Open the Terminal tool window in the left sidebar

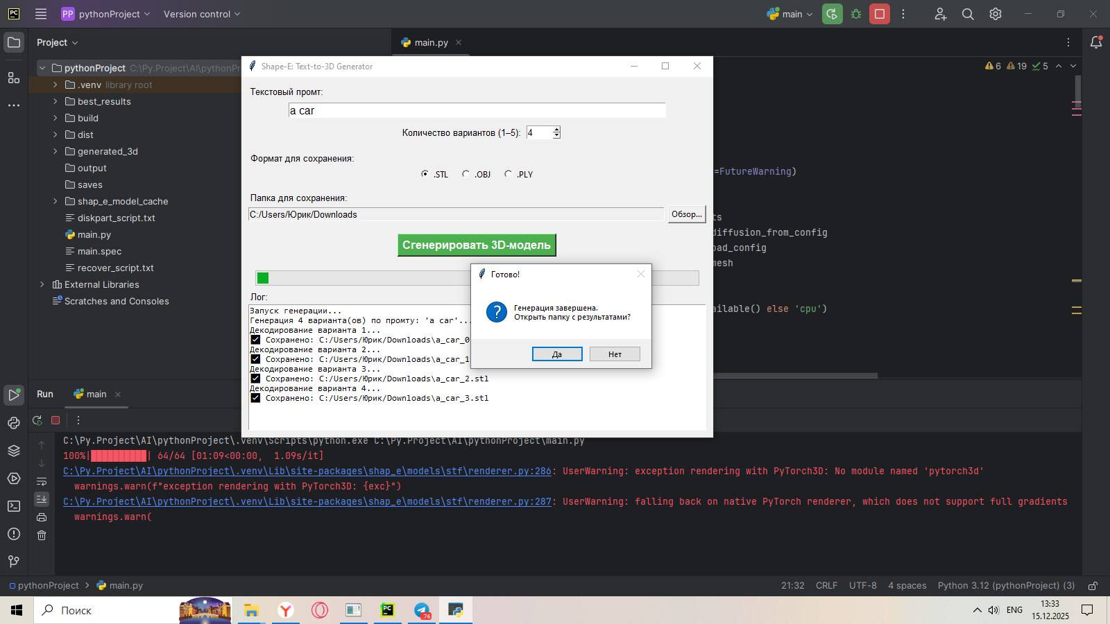14,506
